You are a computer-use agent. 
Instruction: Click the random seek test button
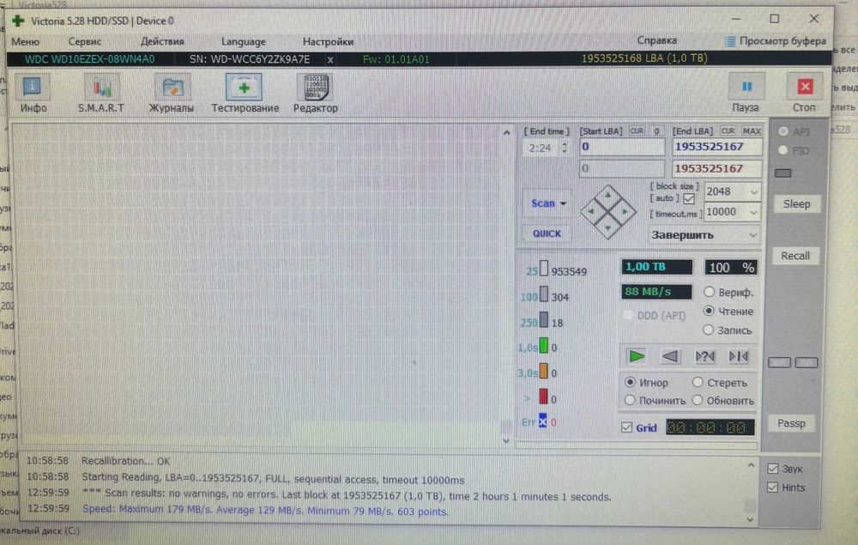(704, 356)
